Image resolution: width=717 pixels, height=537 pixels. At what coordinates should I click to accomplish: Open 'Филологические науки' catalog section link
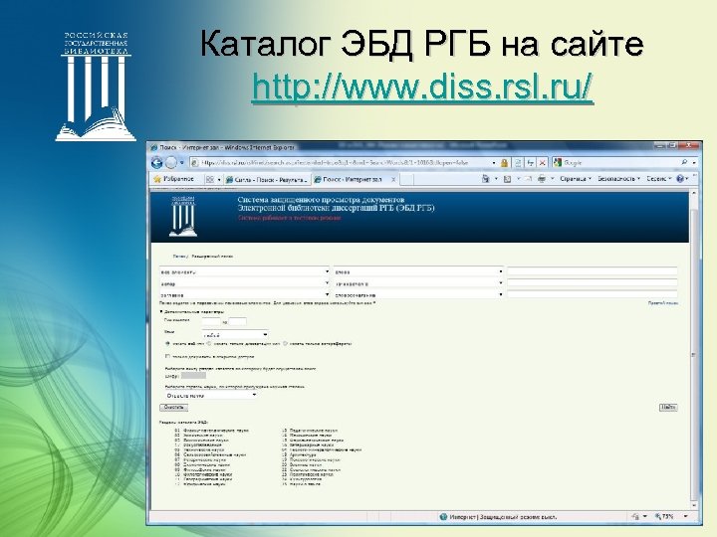[207, 474]
